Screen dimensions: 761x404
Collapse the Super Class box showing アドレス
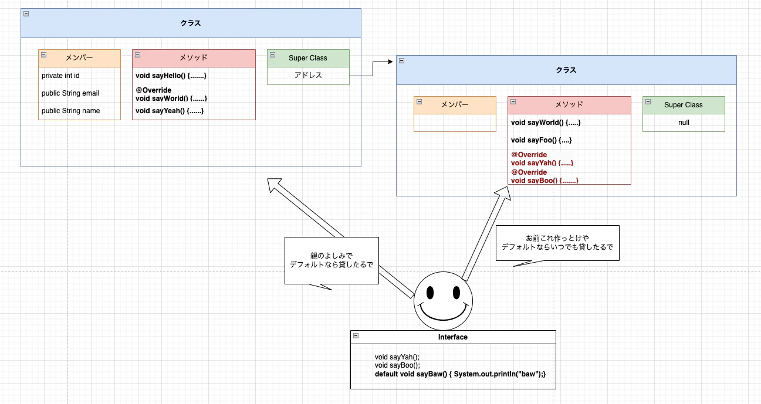(272, 54)
